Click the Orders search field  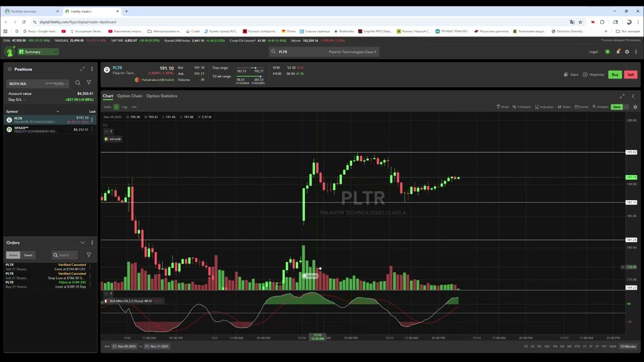(65, 255)
